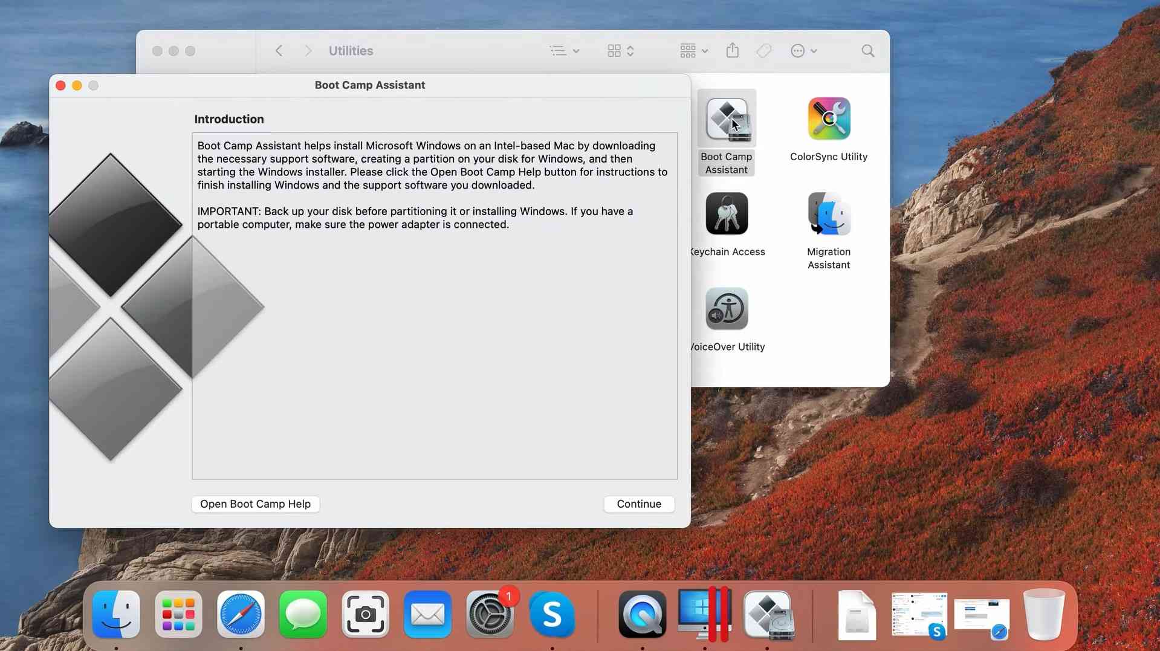This screenshot has height=651, width=1160.
Task: Open Migration Assistant icon
Action: (828, 214)
